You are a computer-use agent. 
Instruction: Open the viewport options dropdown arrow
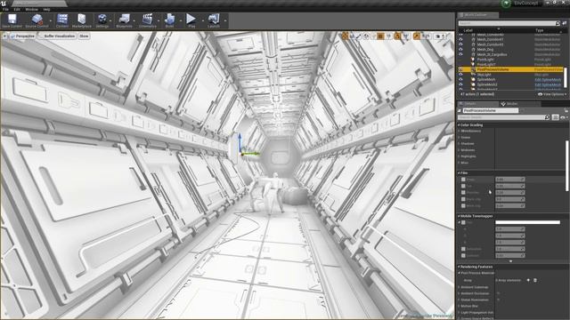coord(4,36)
